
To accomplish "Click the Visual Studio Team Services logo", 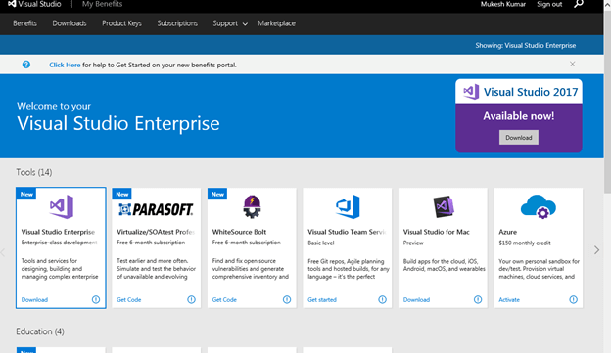I will click(348, 206).
